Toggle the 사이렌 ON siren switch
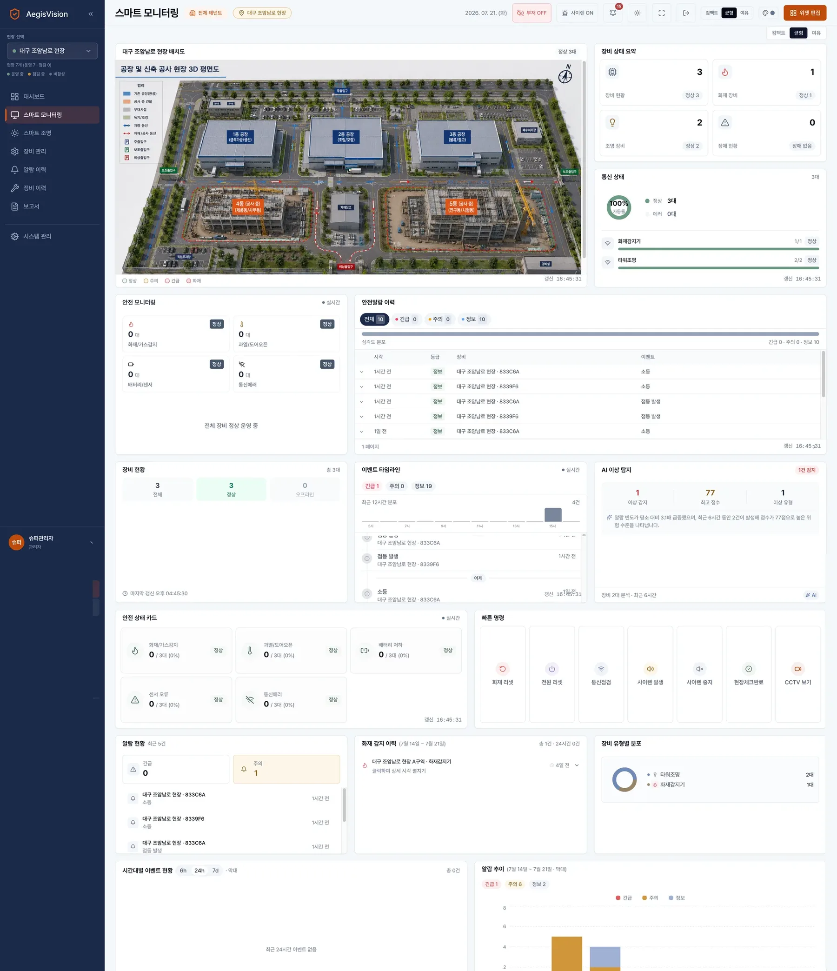 pyautogui.click(x=578, y=13)
